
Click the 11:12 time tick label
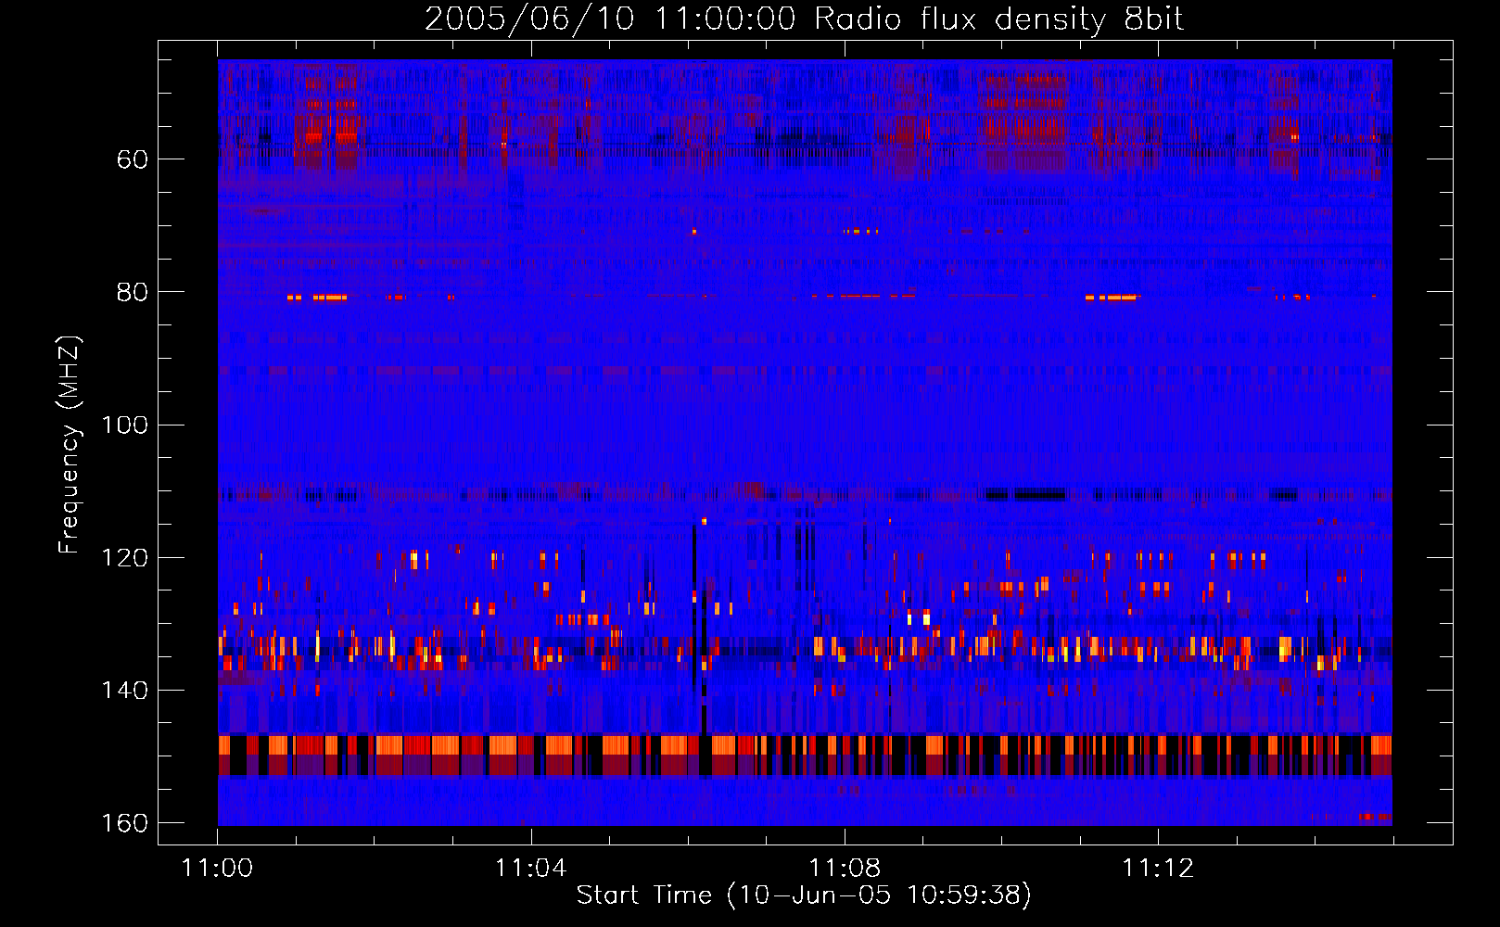click(x=1158, y=869)
